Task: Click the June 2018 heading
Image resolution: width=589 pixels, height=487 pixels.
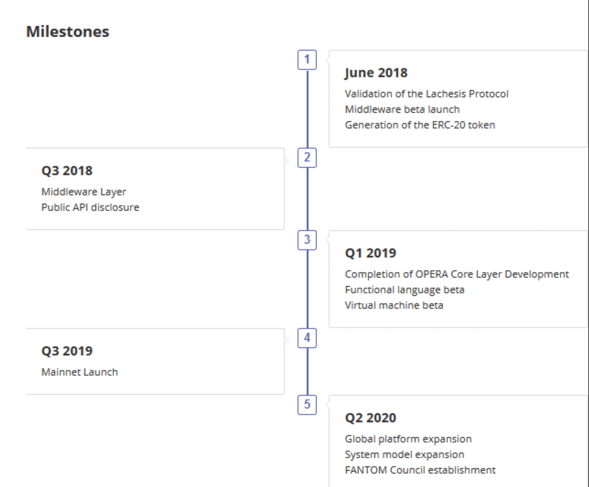Action: coord(376,73)
